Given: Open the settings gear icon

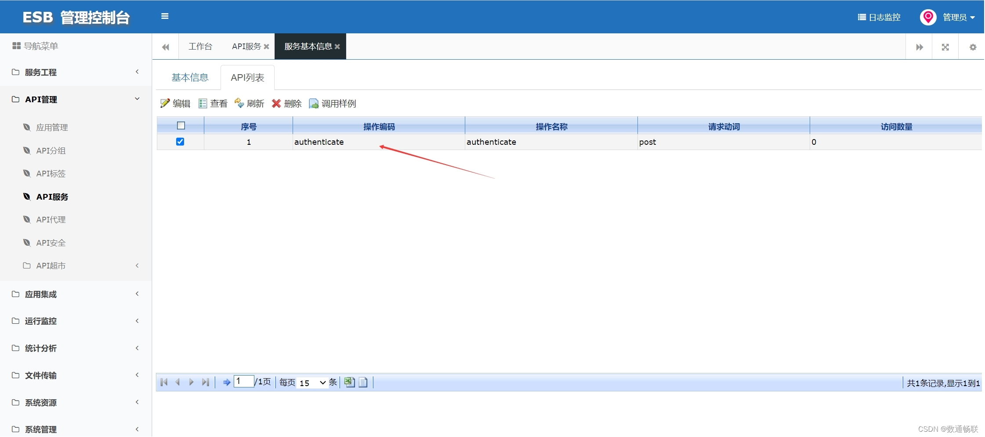Looking at the screenshot, I should (x=973, y=47).
